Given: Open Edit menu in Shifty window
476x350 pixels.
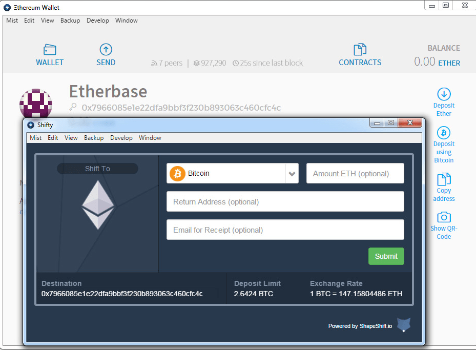Looking at the screenshot, I should coord(53,138).
